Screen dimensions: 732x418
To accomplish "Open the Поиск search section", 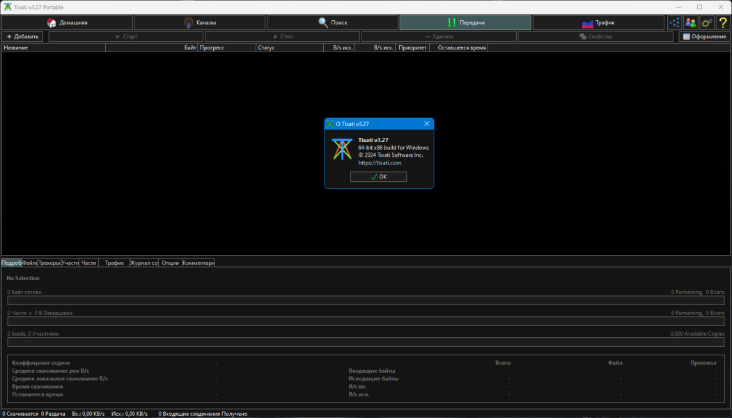I will coord(332,22).
